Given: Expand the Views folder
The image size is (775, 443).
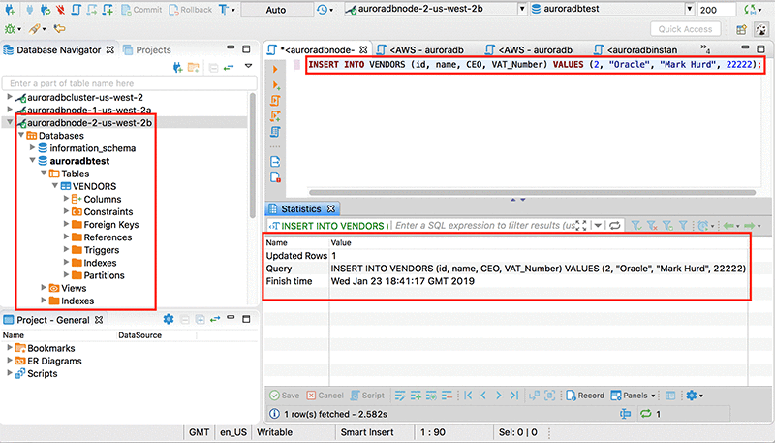Looking at the screenshot, I should [44, 287].
